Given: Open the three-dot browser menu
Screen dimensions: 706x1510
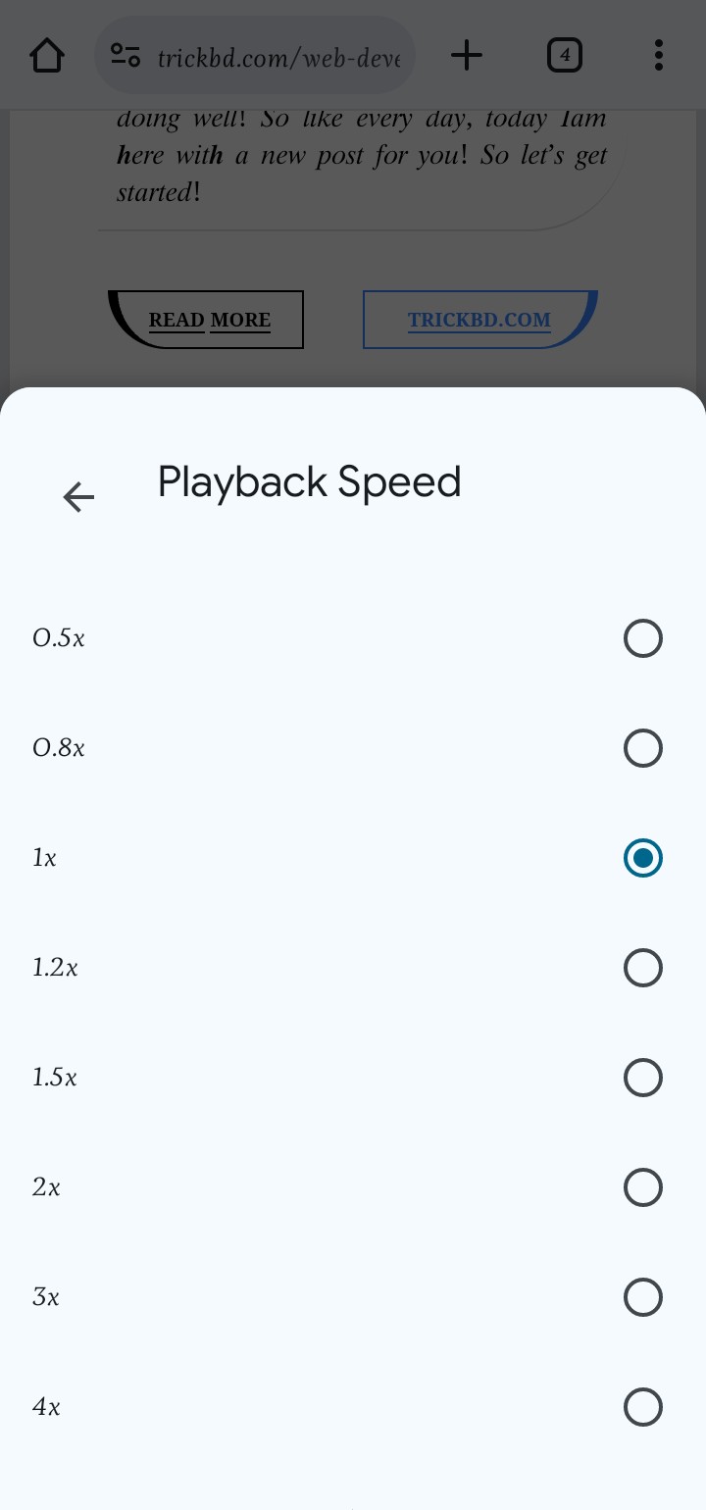Looking at the screenshot, I should [x=658, y=55].
